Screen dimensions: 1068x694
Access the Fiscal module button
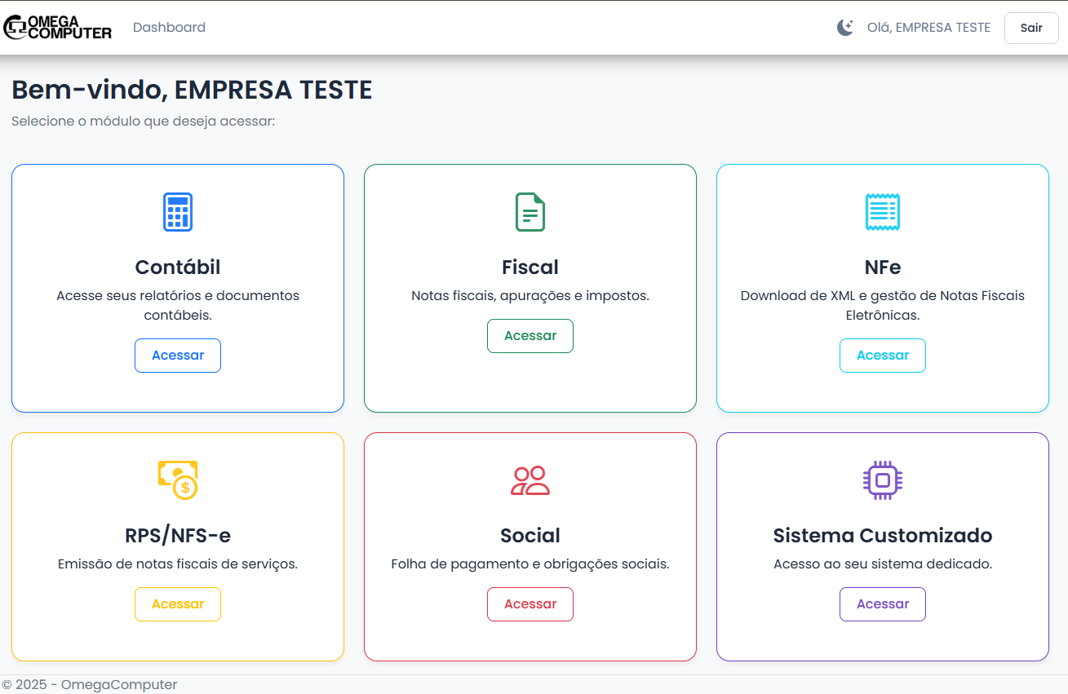click(x=530, y=336)
